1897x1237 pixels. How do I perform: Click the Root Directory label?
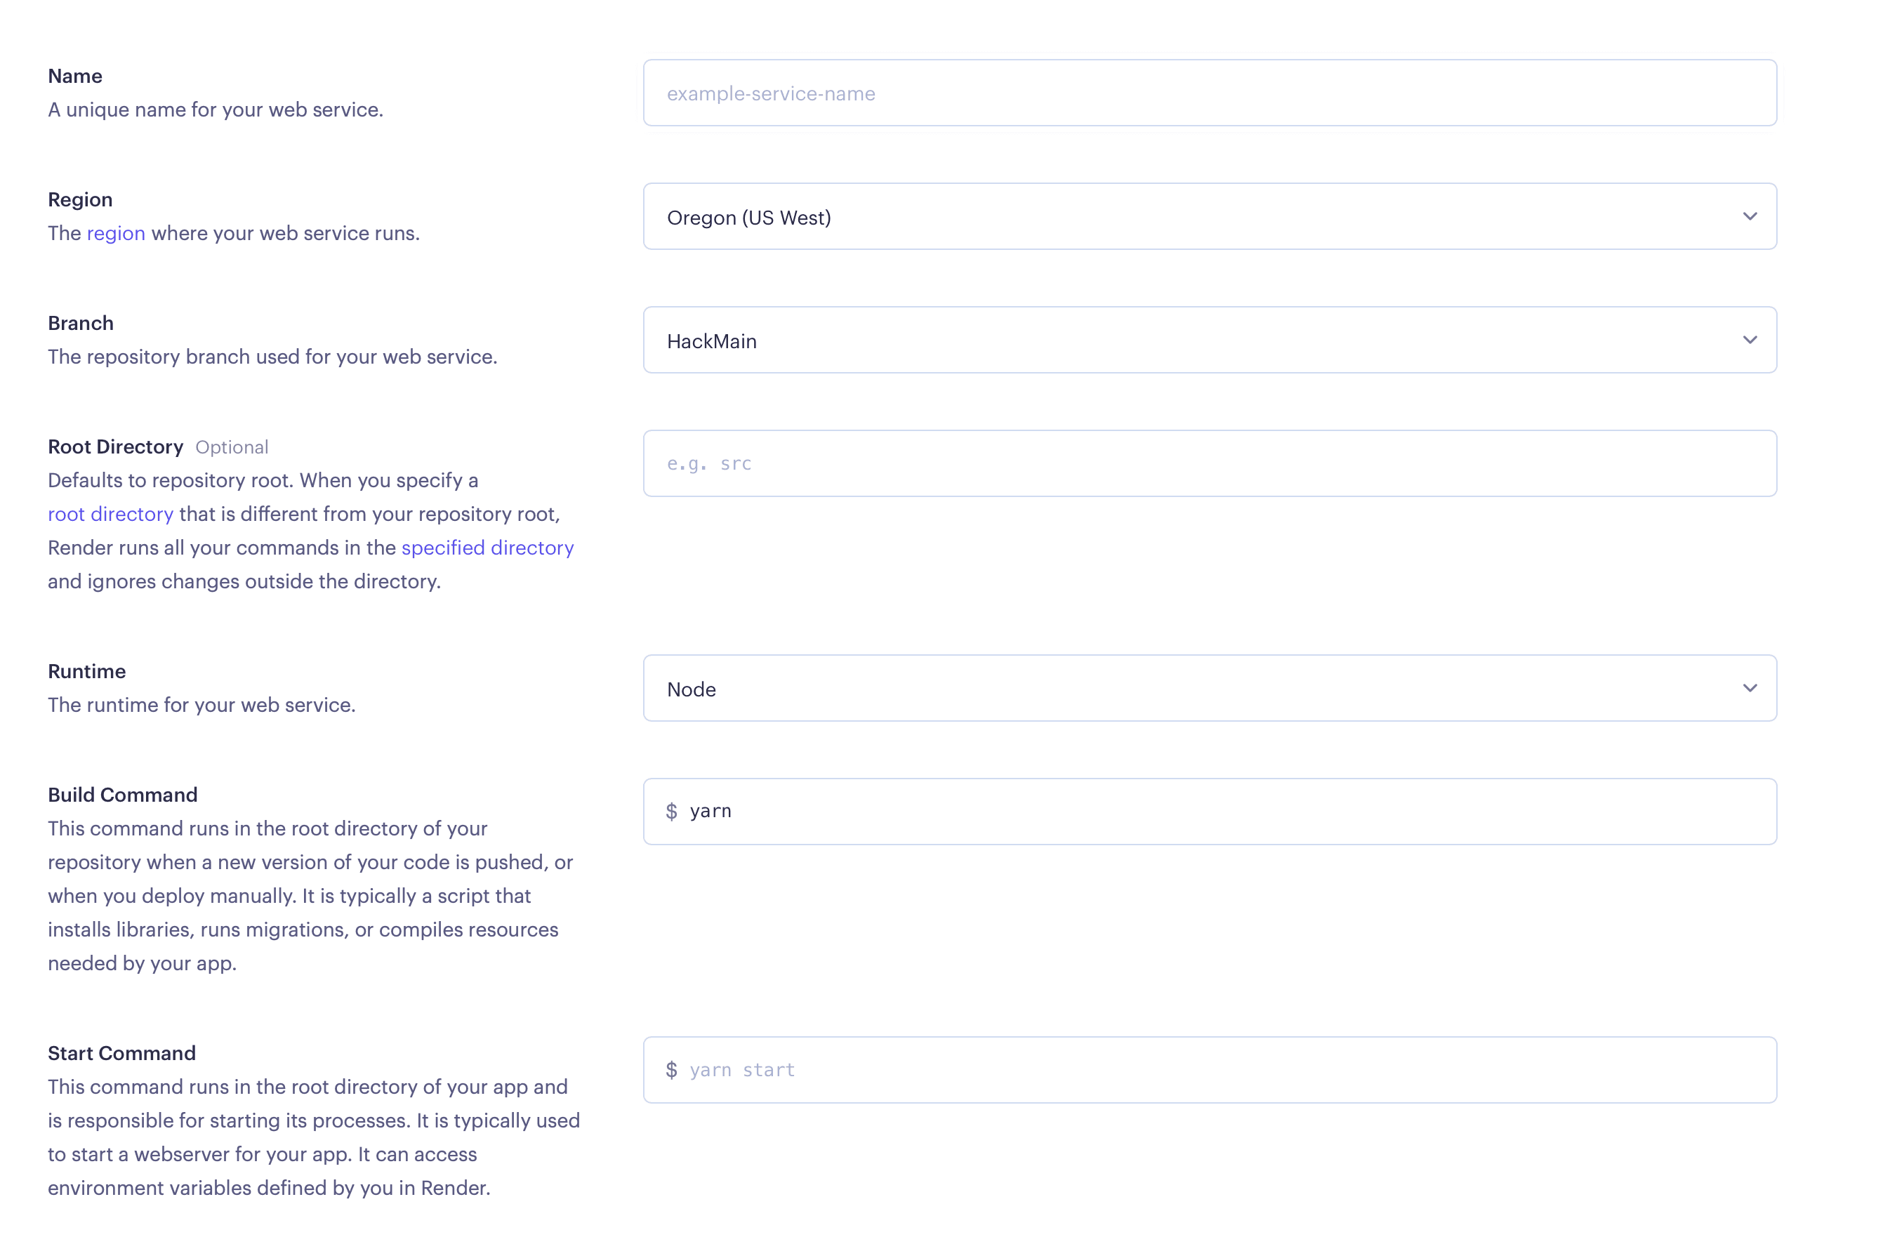tap(116, 446)
